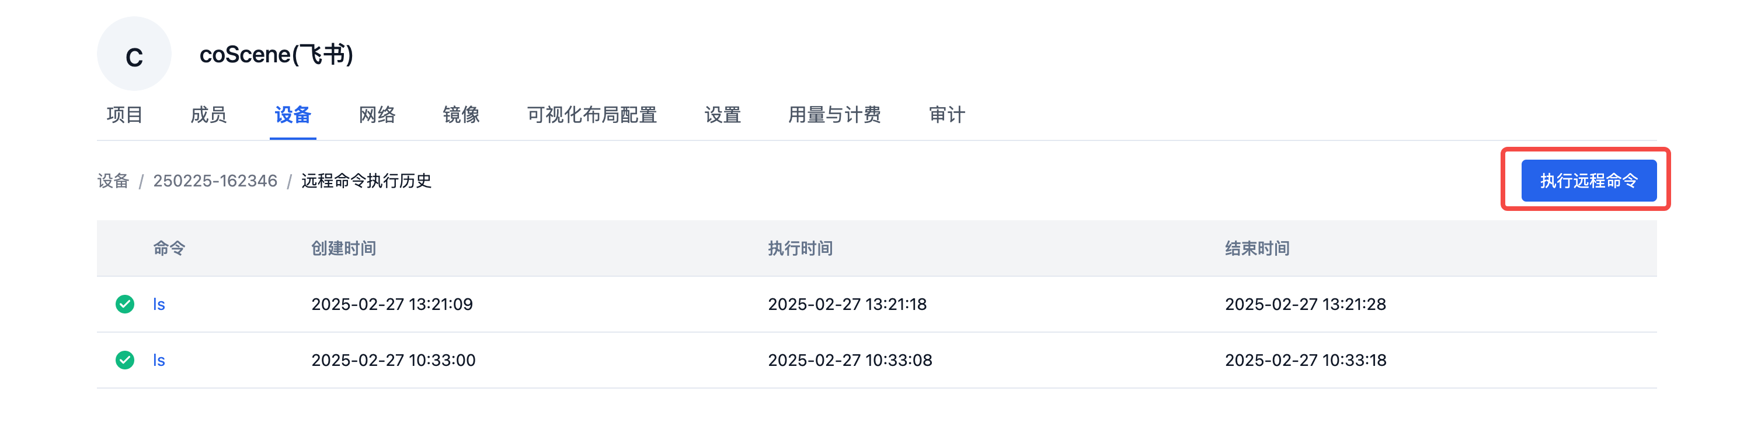Click the 设备 breadcrumb link
Image resolution: width=1754 pixels, height=423 pixels.
(113, 181)
